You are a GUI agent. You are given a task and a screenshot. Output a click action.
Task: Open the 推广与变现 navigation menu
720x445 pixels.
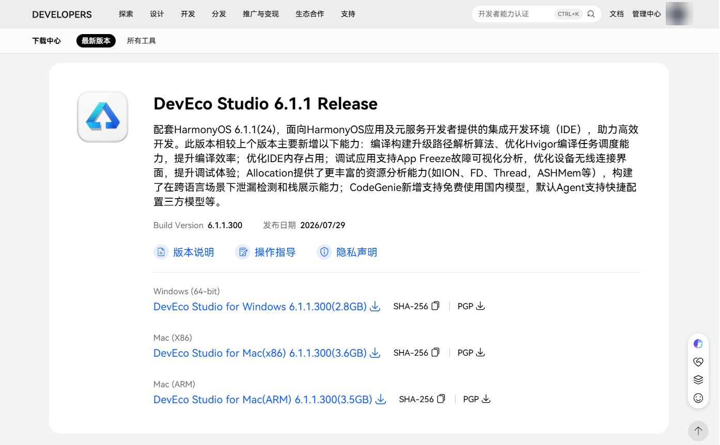coord(261,14)
